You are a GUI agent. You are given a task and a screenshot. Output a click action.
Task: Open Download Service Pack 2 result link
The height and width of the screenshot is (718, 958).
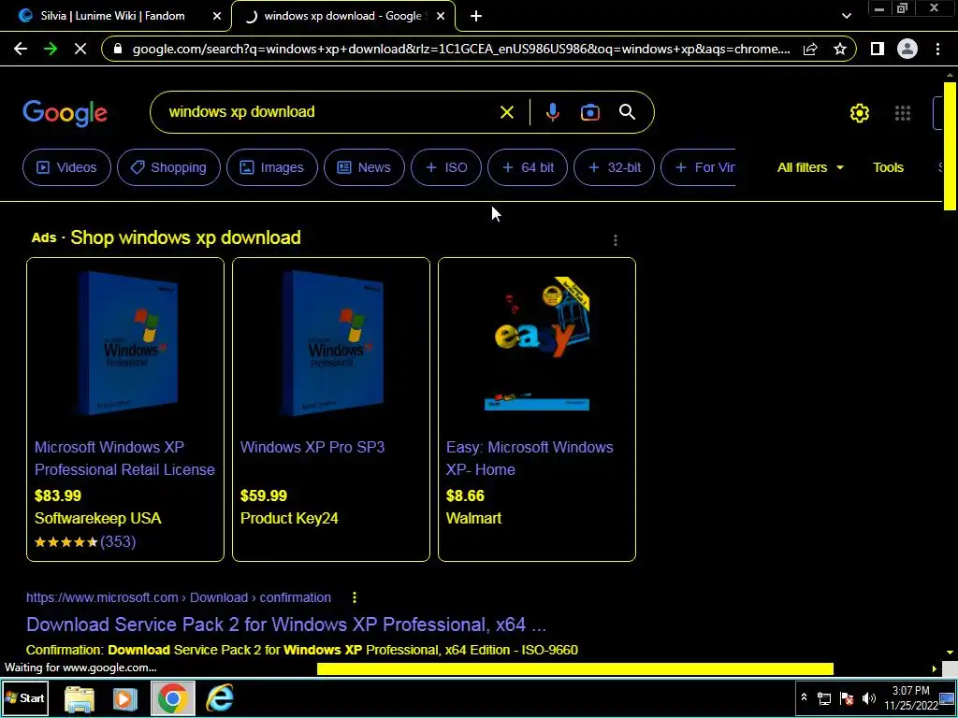tap(286, 625)
